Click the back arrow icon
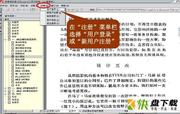180x114 pixels. click(18, 10)
